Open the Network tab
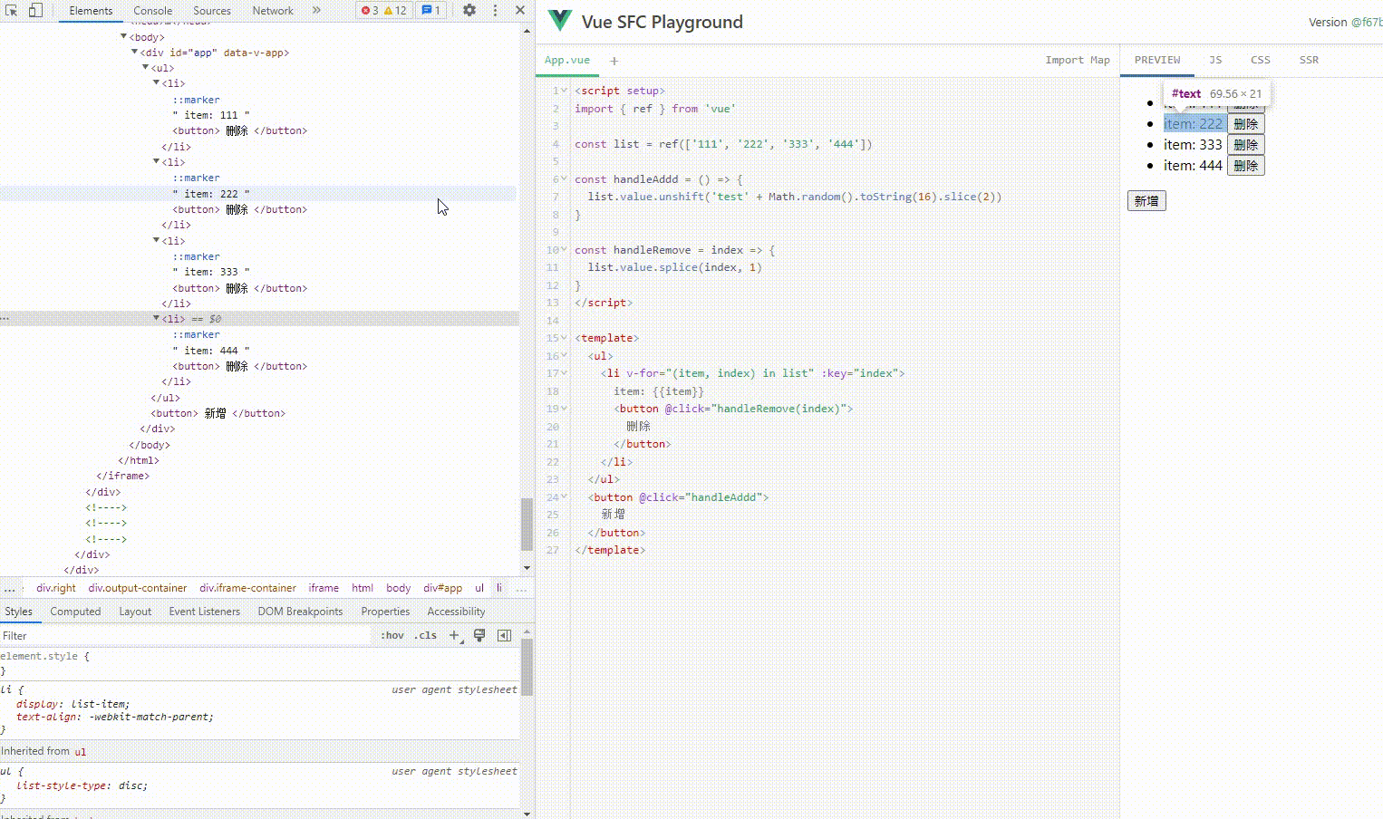The width and height of the screenshot is (1383, 819). click(x=273, y=11)
